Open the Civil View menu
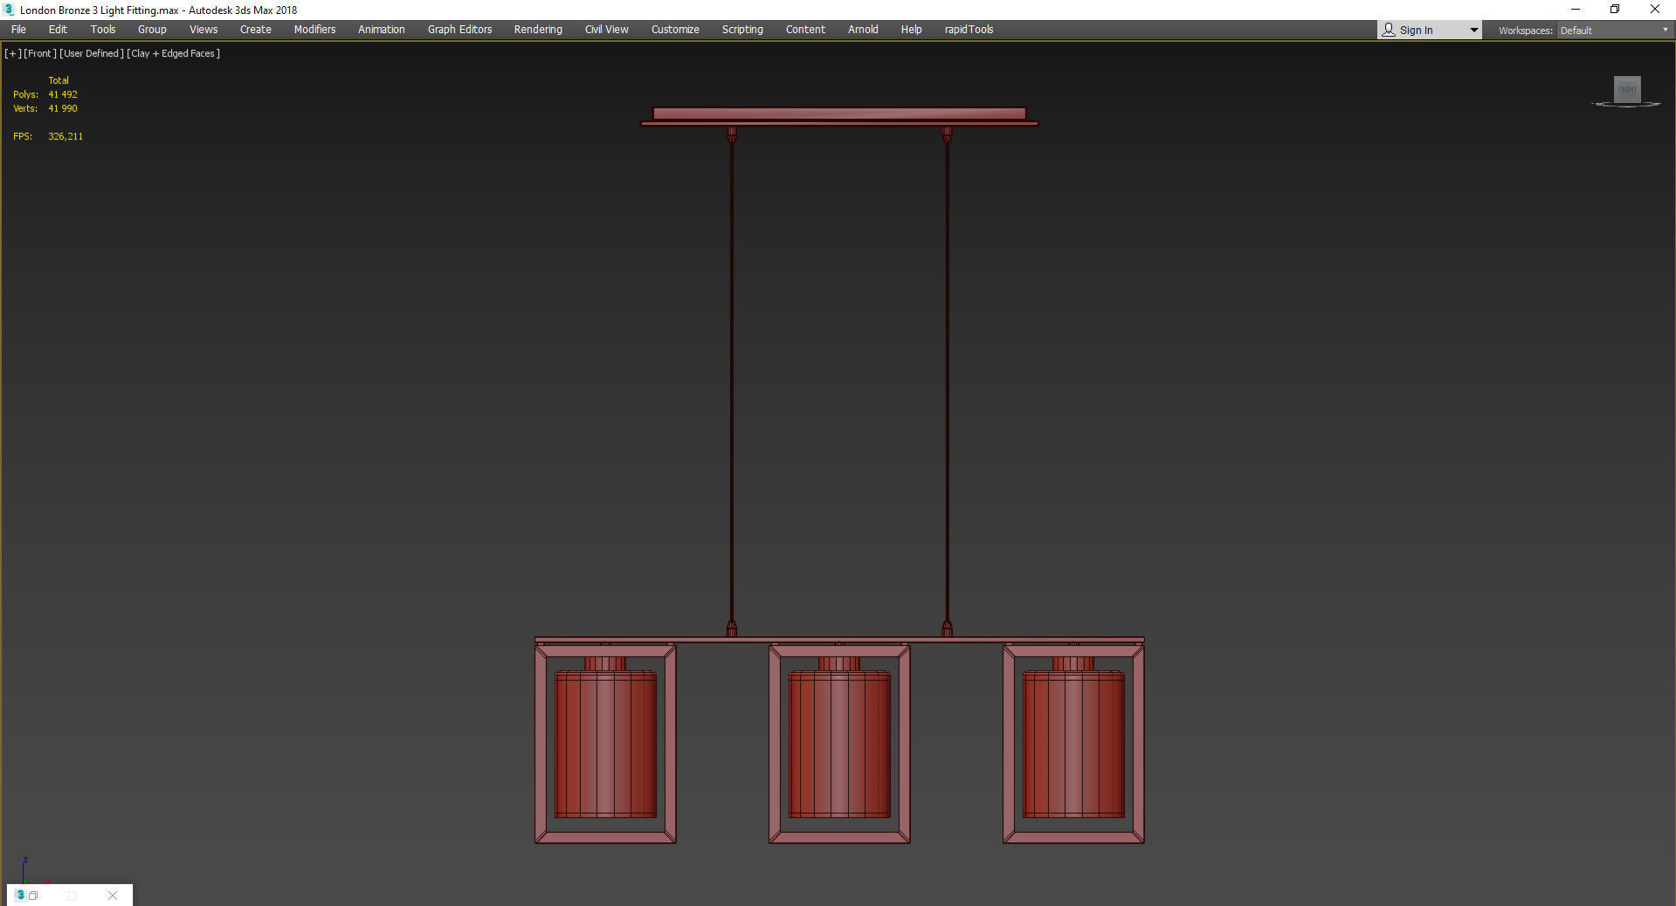1676x906 pixels. click(607, 30)
